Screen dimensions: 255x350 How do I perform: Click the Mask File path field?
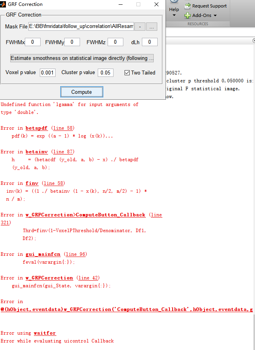[81, 26]
